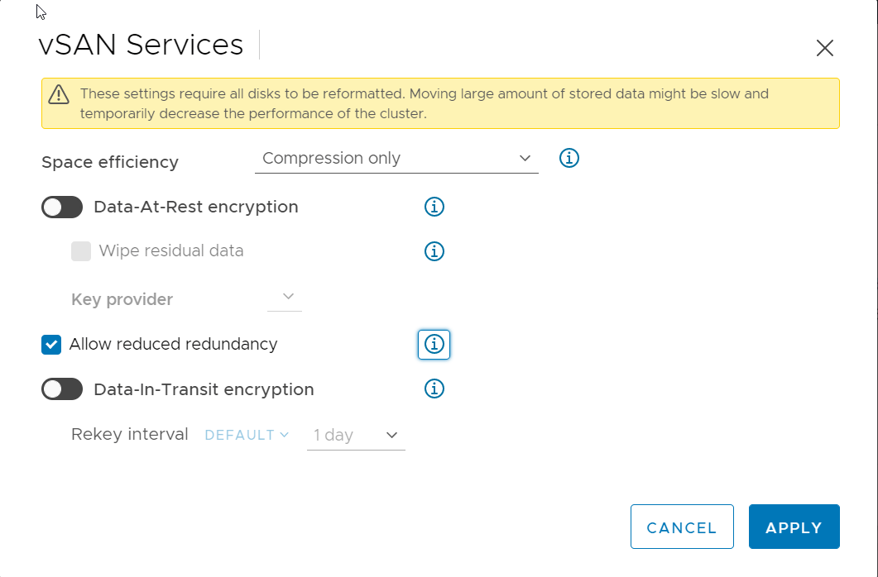Open info for Space efficiency
878x577 pixels.
click(x=569, y=158)
